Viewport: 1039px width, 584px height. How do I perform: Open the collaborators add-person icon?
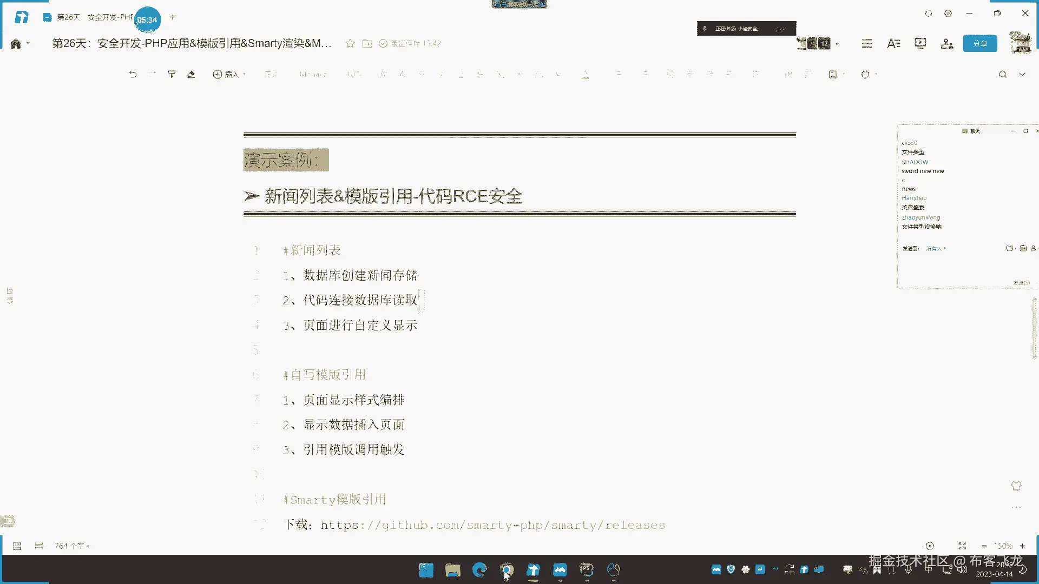[947, 43]
